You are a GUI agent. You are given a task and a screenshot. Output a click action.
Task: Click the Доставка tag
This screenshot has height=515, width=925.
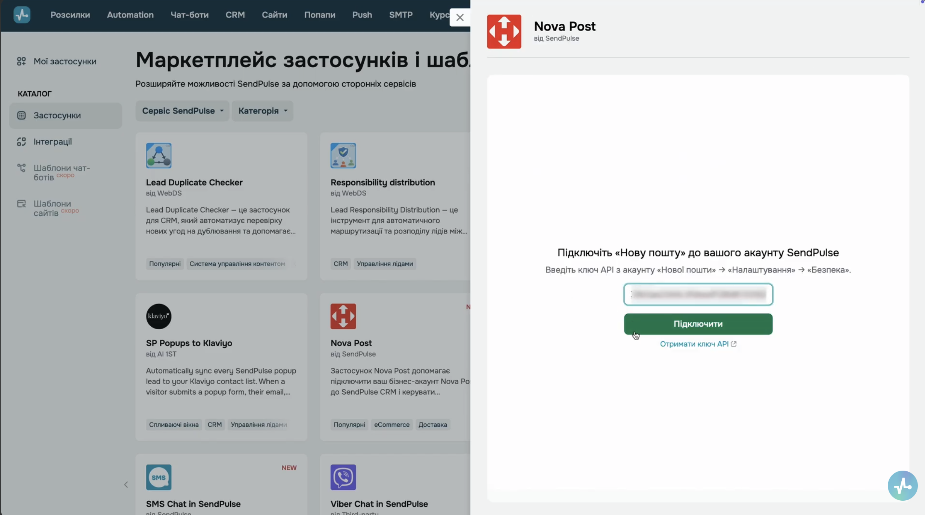pos(432,425)
